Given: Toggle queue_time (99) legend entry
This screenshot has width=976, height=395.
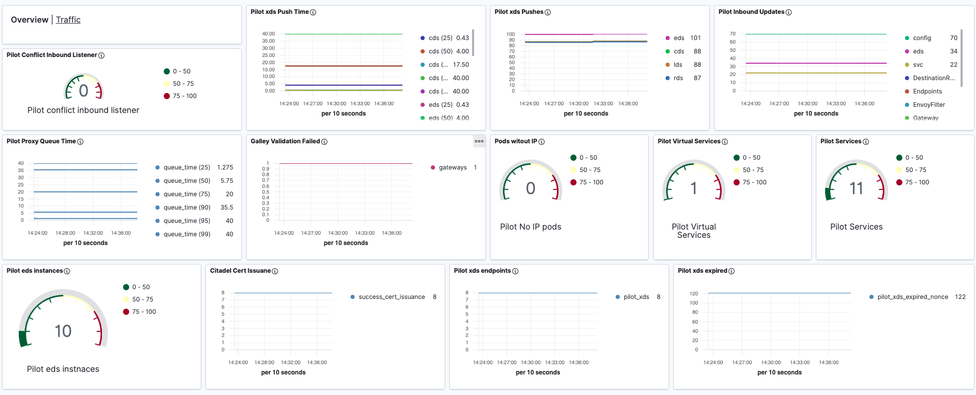Looking at the screenshot, I should 186,234.
